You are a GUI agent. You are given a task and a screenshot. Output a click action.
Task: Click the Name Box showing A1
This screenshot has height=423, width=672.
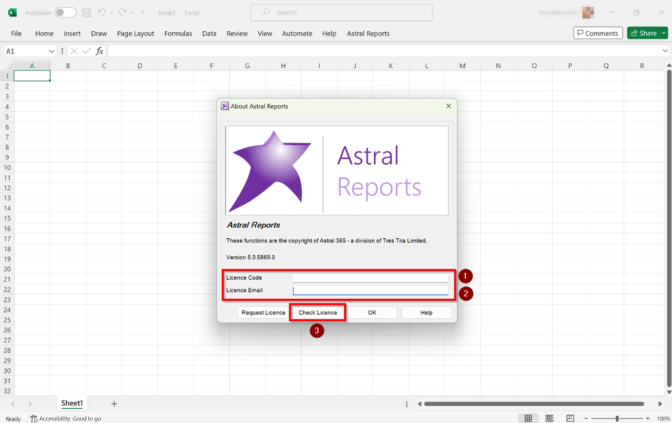click(25, 51)
